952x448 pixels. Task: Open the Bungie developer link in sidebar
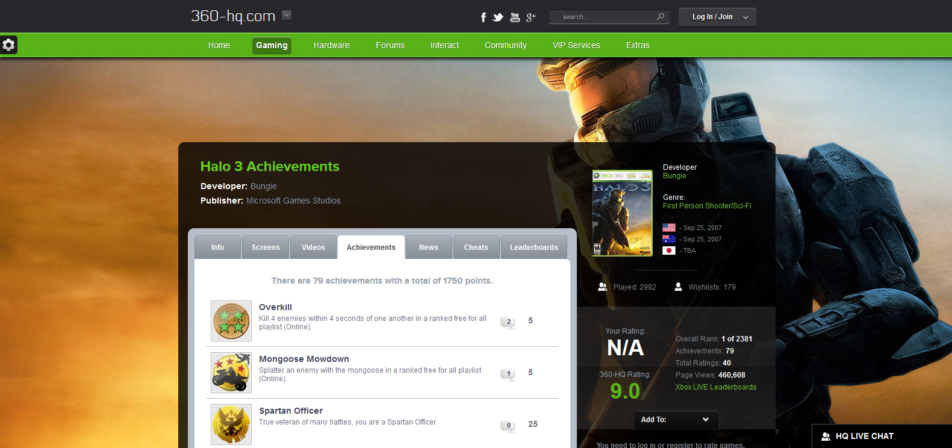[x=674, y=176]
